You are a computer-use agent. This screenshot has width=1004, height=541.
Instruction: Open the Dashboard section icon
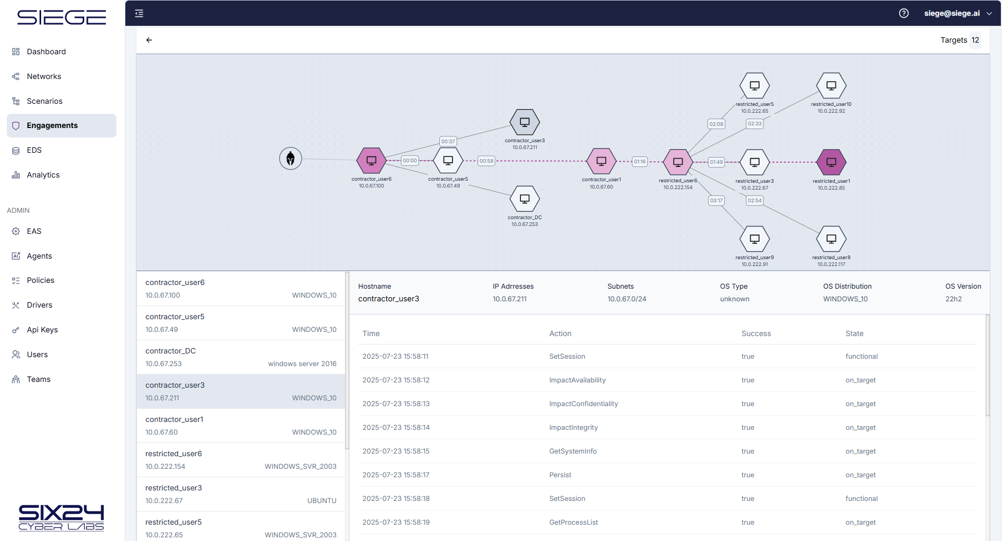[15, 51]
